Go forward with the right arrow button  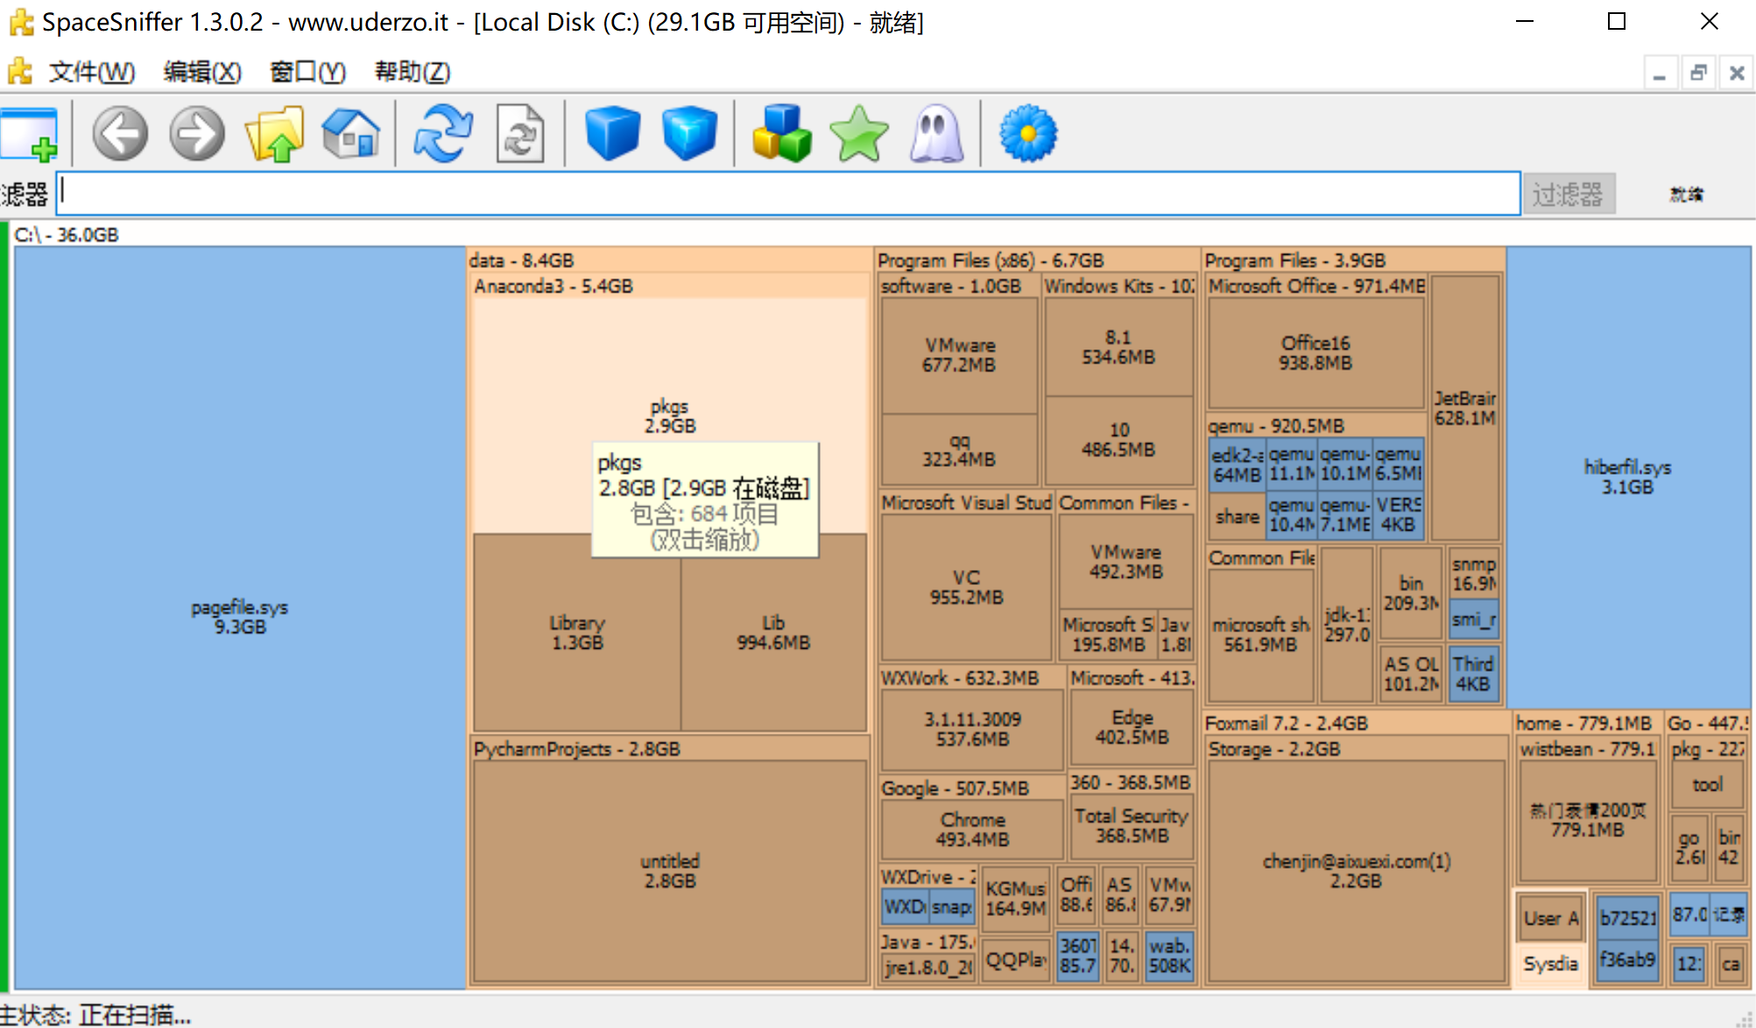click(197, 134)
